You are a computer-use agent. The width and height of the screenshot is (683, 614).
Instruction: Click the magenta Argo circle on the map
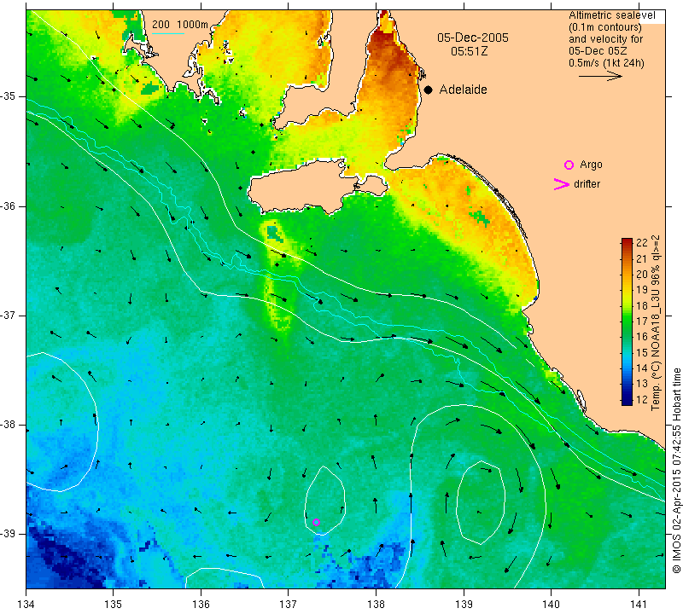tap(316, 522)
